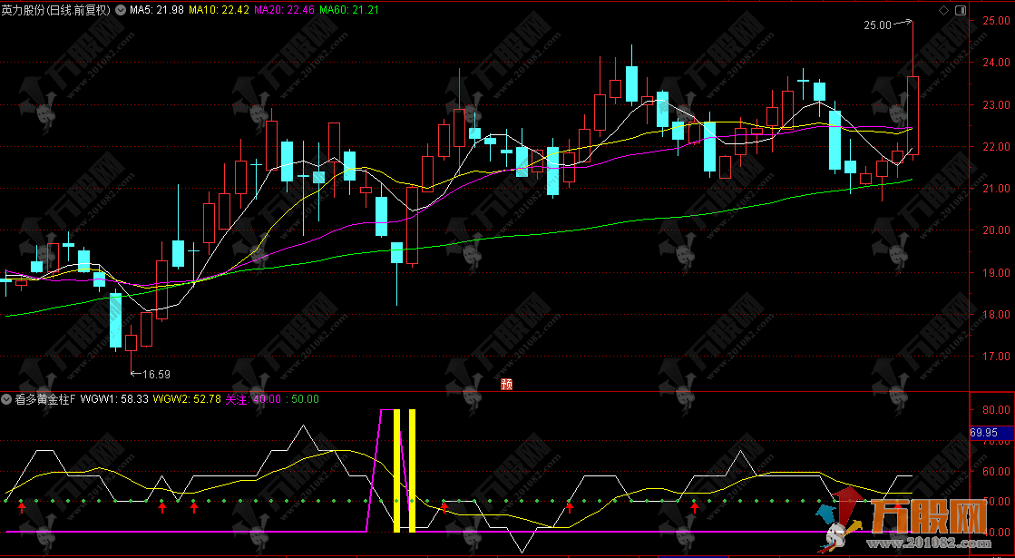Click the 16.59 low price annotation
Image resolution: width=1015 pixels, height=558 pixels.
[156, 374]
